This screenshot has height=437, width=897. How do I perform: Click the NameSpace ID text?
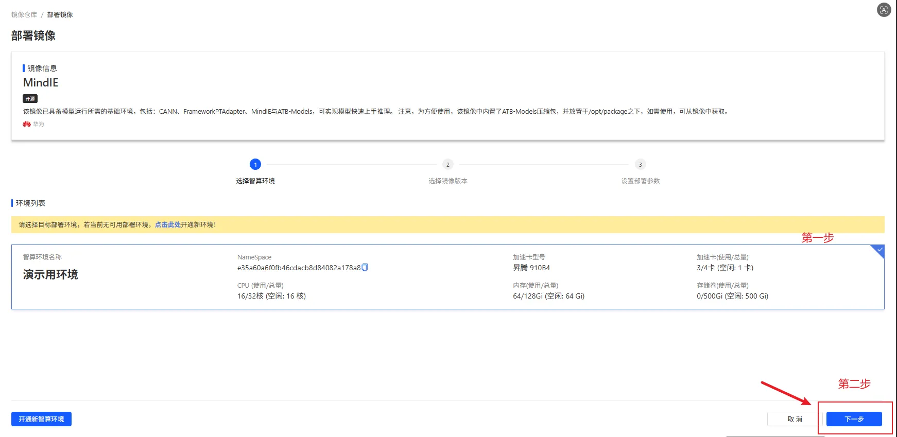coord(299,268)
